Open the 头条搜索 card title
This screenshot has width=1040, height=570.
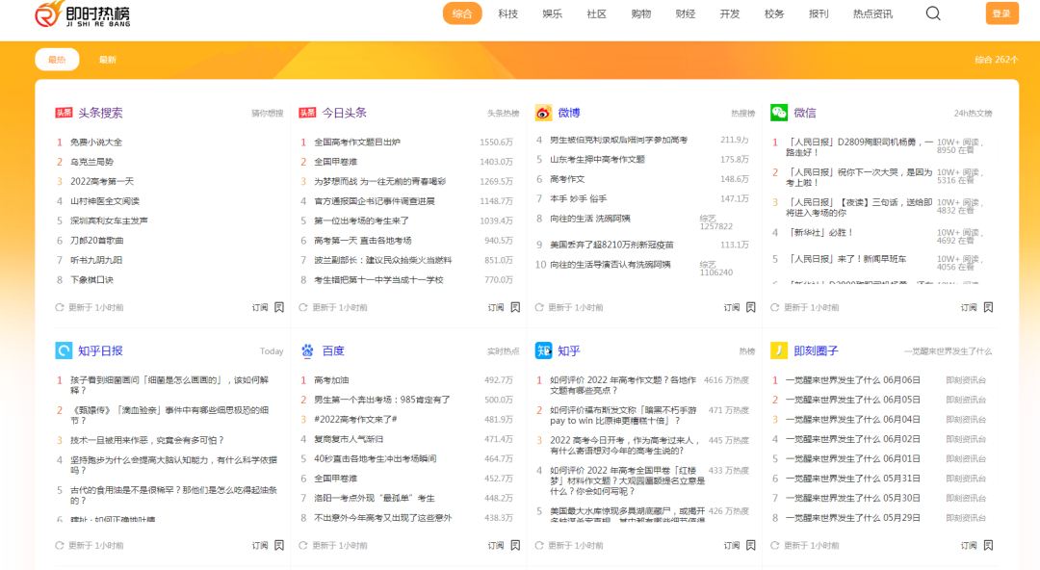click(100, 113)
